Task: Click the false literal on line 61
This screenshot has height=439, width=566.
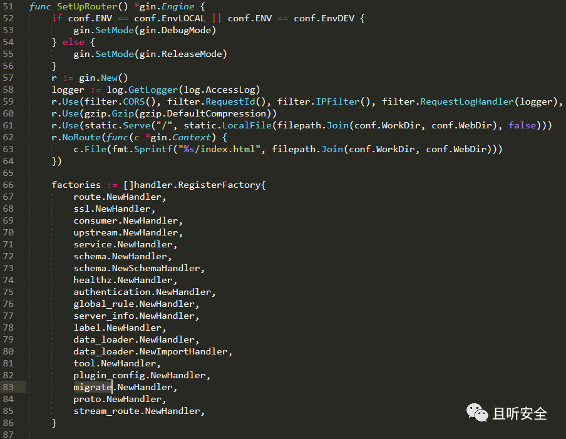Action: 522,126
